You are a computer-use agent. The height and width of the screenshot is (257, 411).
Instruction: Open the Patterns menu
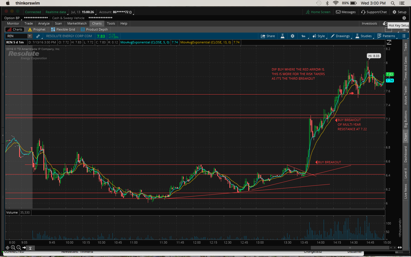tap(386, 36)
